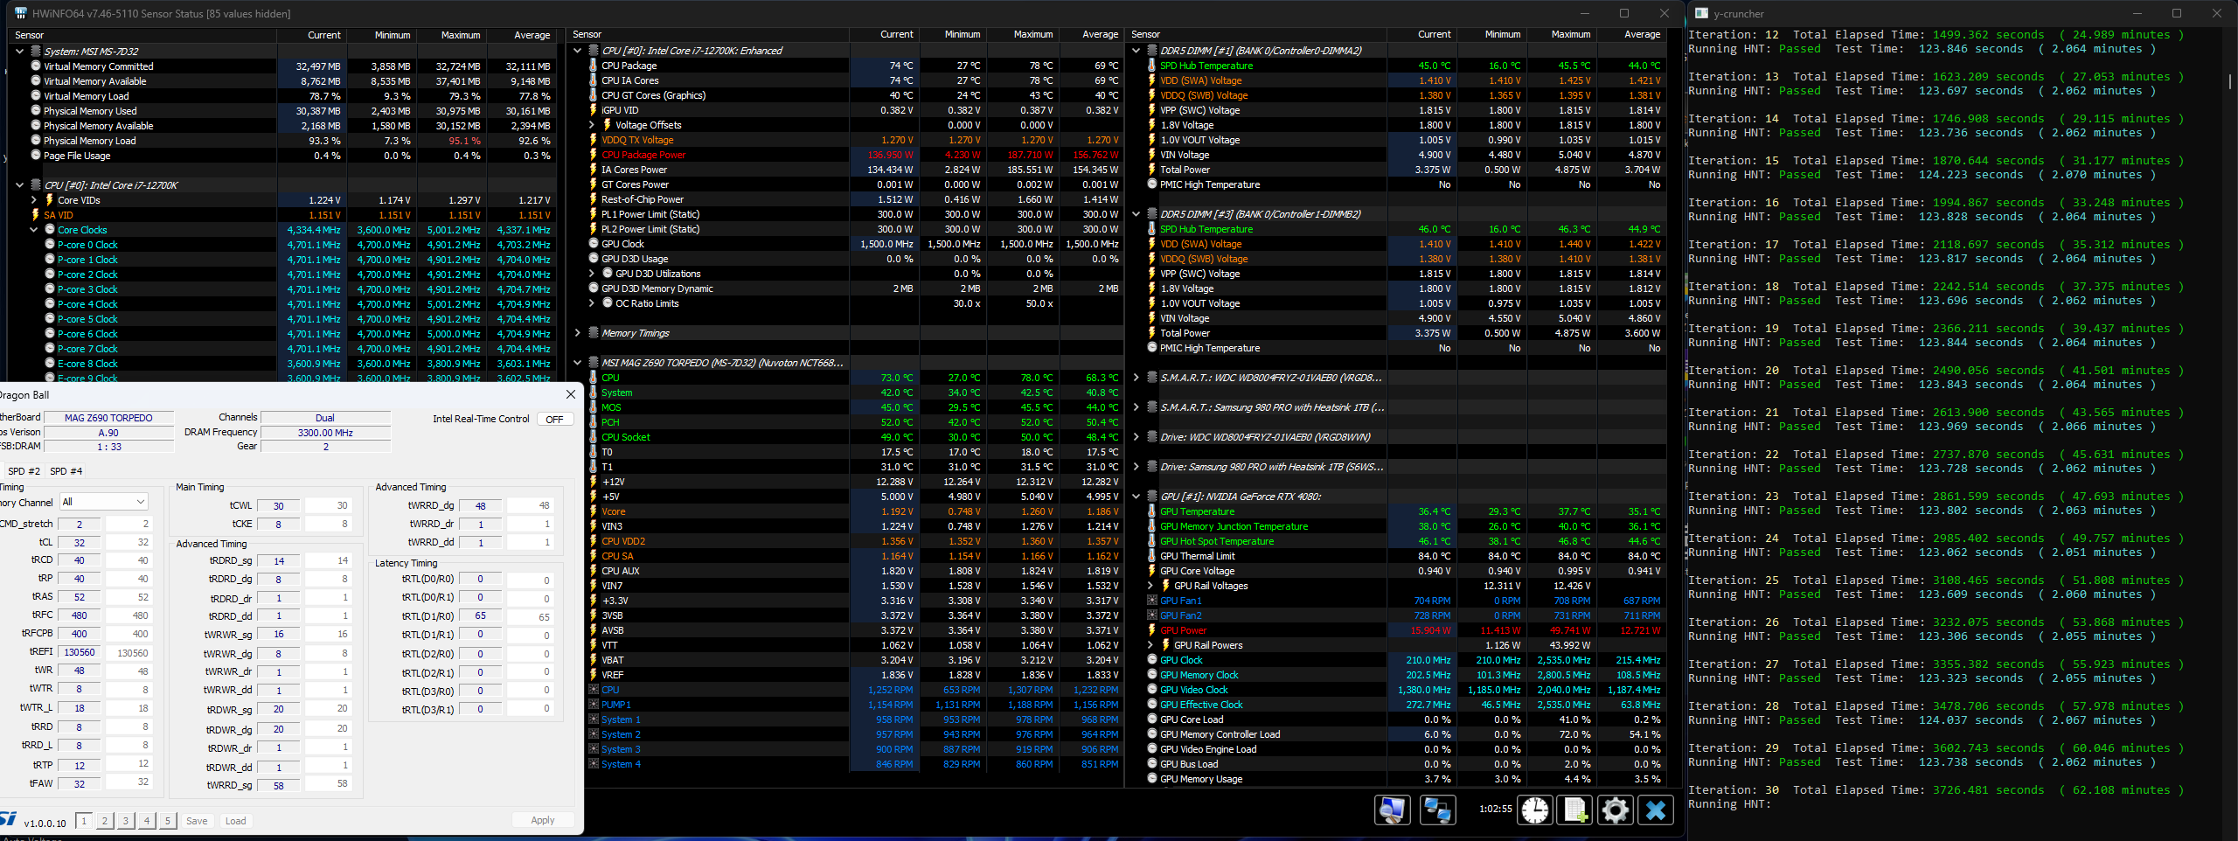
Task: Click the System: MSI MS-7D32 chip icon
Action: 36,52
